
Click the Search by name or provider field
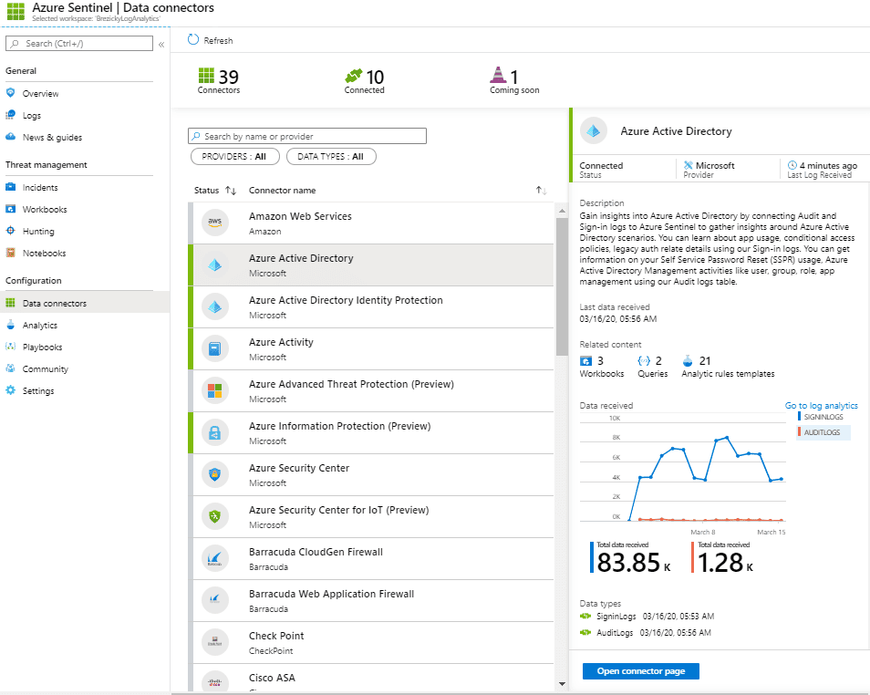click(x=307, y=136)
